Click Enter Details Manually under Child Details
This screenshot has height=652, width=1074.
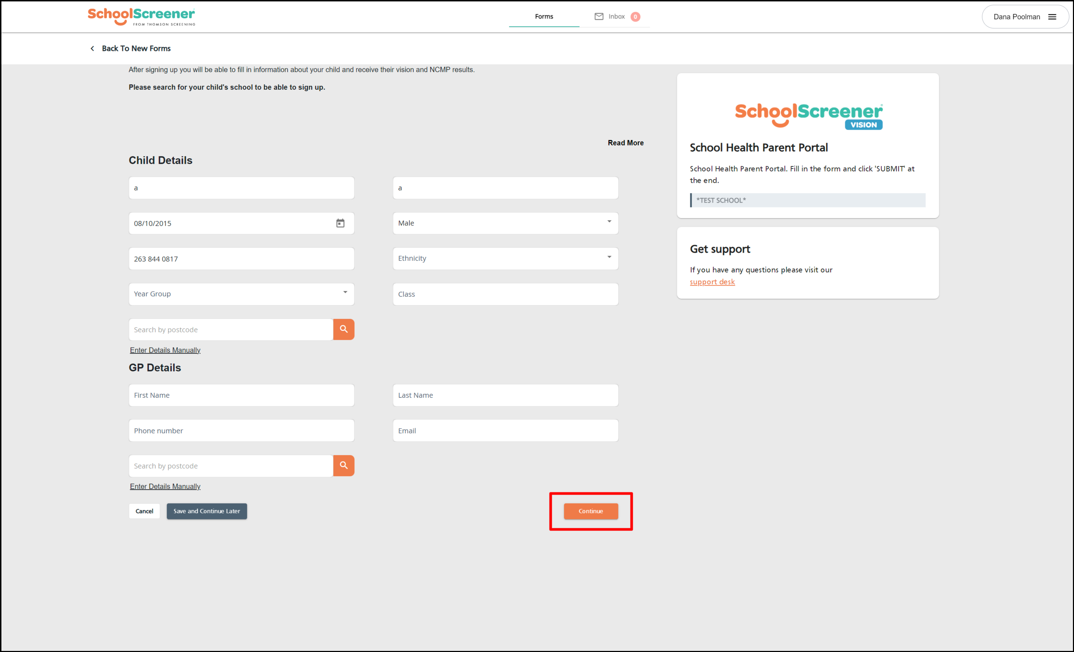pyautogui.click(x=165, y=350)
